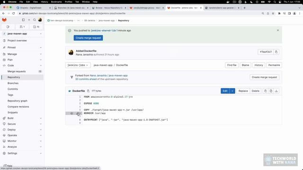Screen dimensions: 303x170
Task: Bookmark page with Chrome star icon
Action: coord(273,14)
